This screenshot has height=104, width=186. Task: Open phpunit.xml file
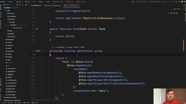[x=10, y=89]
